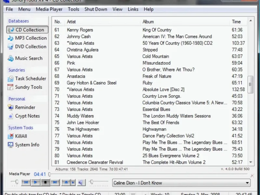
Task: Select Dance Party Collection Vol2 row
Action: coord(149,136)
